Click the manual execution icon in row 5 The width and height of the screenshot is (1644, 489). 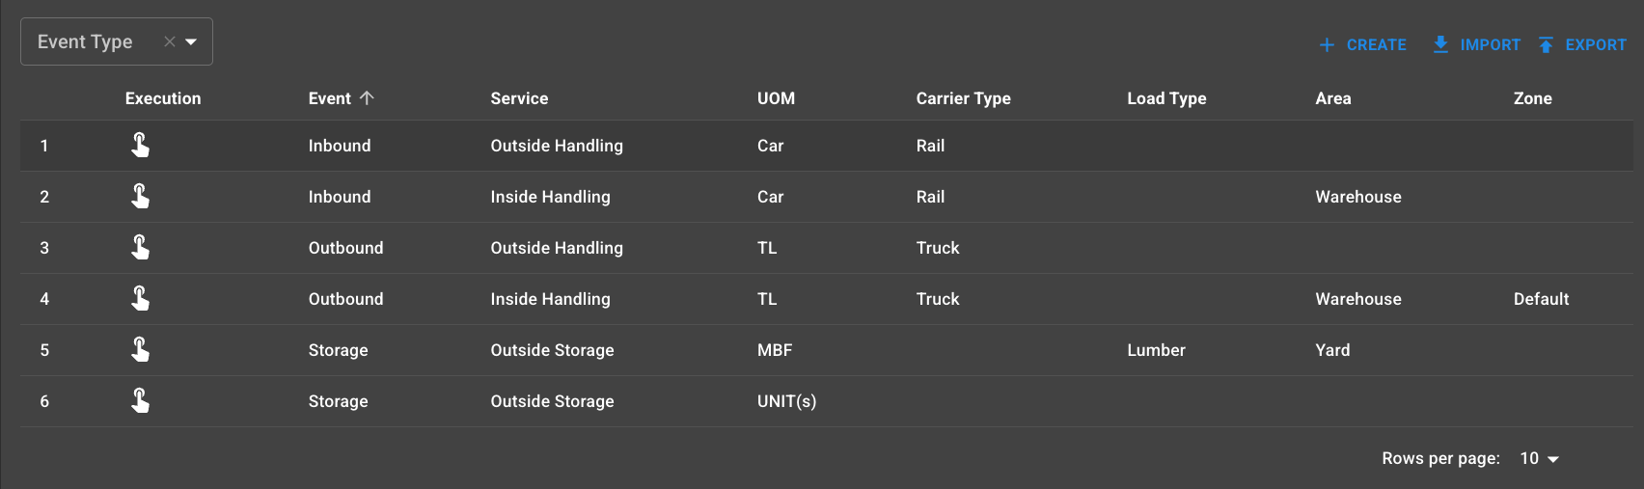(x=140, y=350)
